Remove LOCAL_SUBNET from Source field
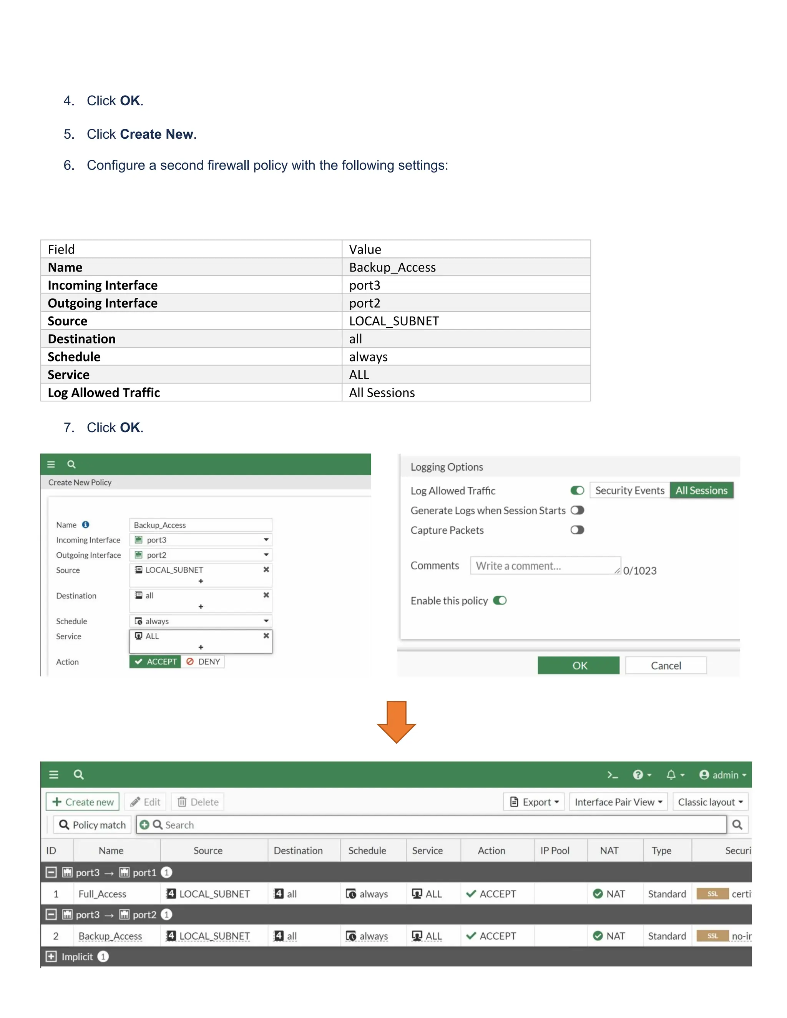 click(266, 570)
